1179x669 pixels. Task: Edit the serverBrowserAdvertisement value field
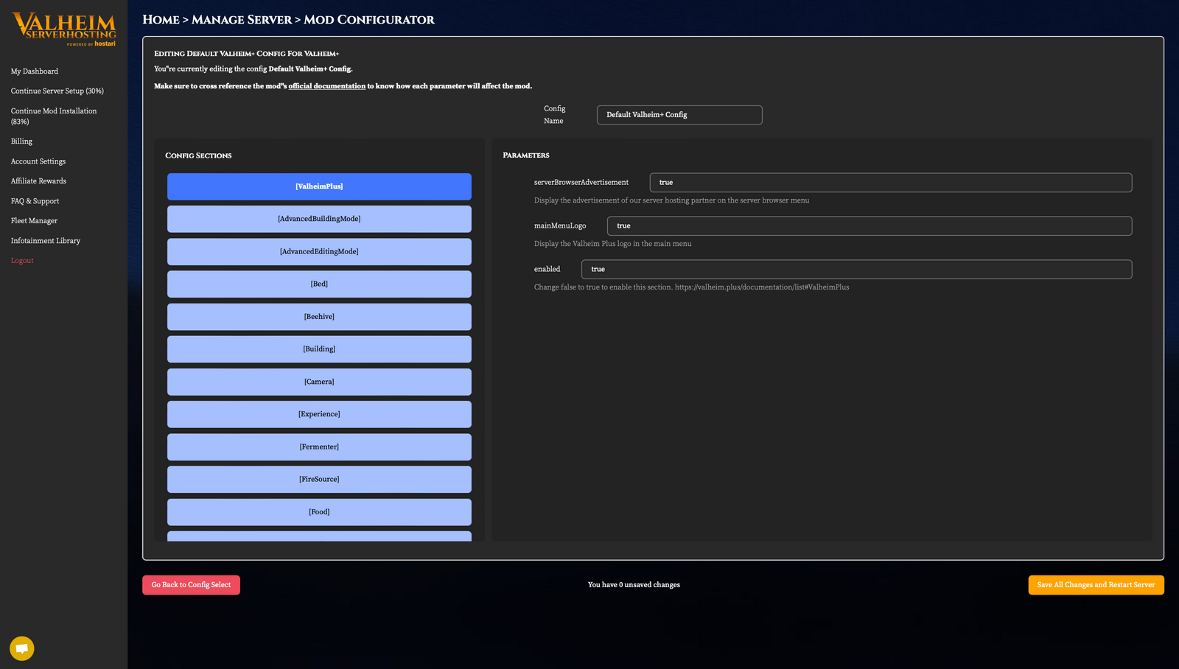pyautogui.click(x=890, y=183)
